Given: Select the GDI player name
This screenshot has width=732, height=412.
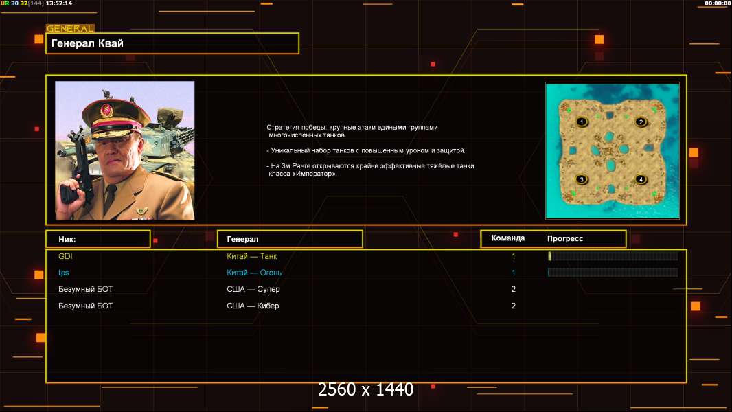Looking at the screenshot, I should (65, 256).
